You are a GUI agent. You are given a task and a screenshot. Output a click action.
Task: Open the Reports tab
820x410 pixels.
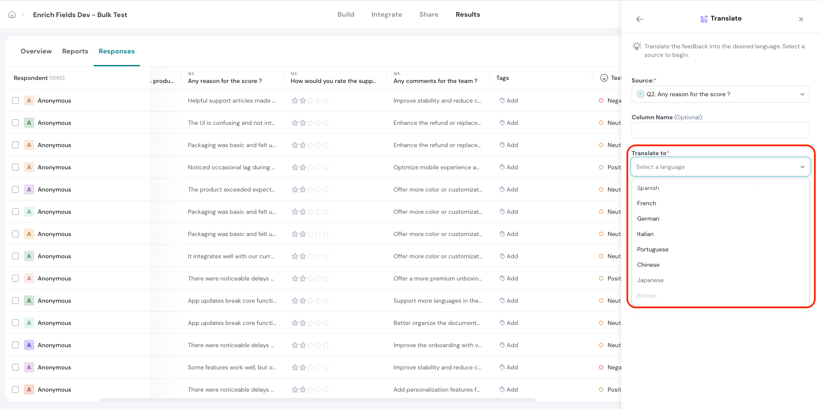click(x=75, y=51)
